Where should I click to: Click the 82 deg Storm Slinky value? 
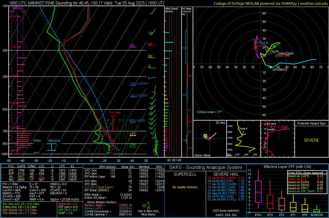(x=220, y=123)
